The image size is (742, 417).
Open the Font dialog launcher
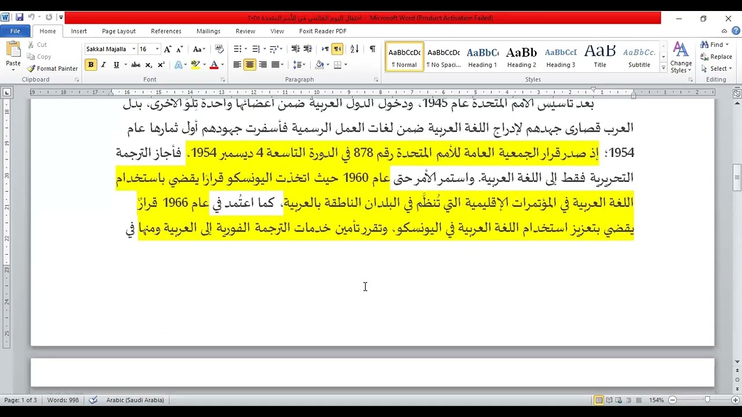[x=223, y=79]
